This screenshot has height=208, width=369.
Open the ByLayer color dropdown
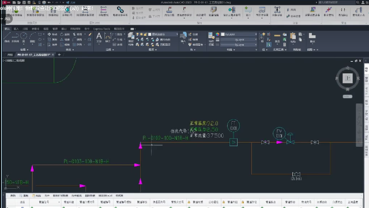(x=239, y=35)
